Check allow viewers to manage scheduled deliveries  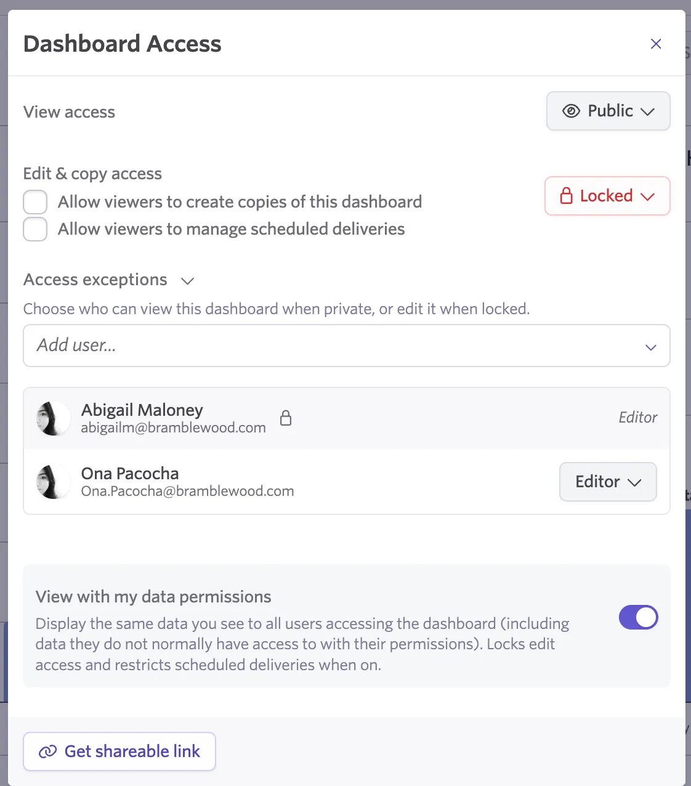click(35, 229)
